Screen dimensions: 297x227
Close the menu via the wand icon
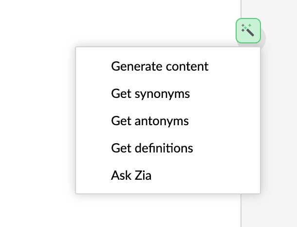point(248,31)
